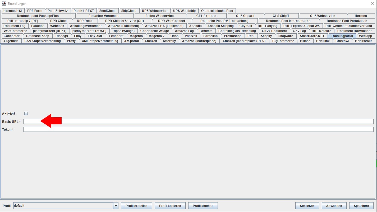
Task: Select the GLS Gepard tab
Action: pyautogui.click(x=245, y=16)
